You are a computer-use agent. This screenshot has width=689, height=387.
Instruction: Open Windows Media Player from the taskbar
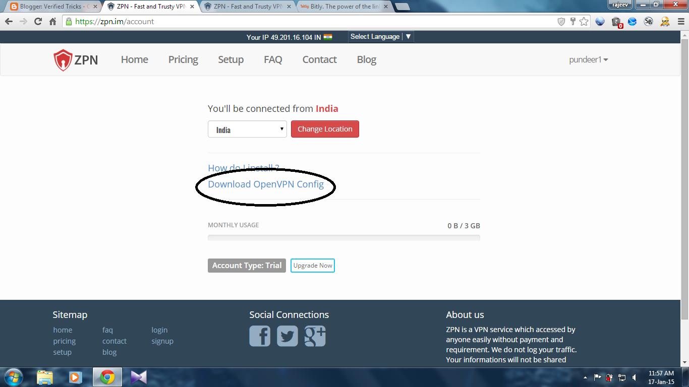click(76, 377)
